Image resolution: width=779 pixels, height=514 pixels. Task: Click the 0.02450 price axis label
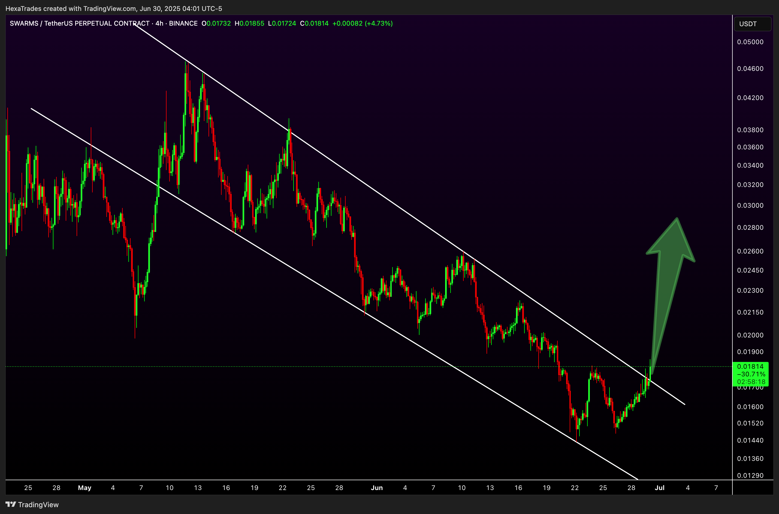[x=750, y=270]
